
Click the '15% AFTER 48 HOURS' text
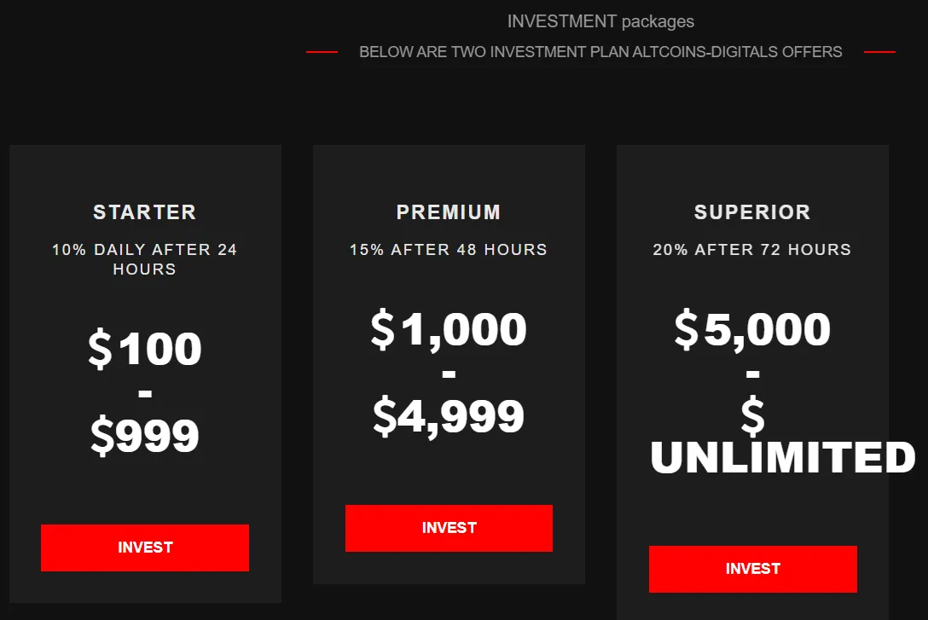pyautogui.click(x=449, y=250)
